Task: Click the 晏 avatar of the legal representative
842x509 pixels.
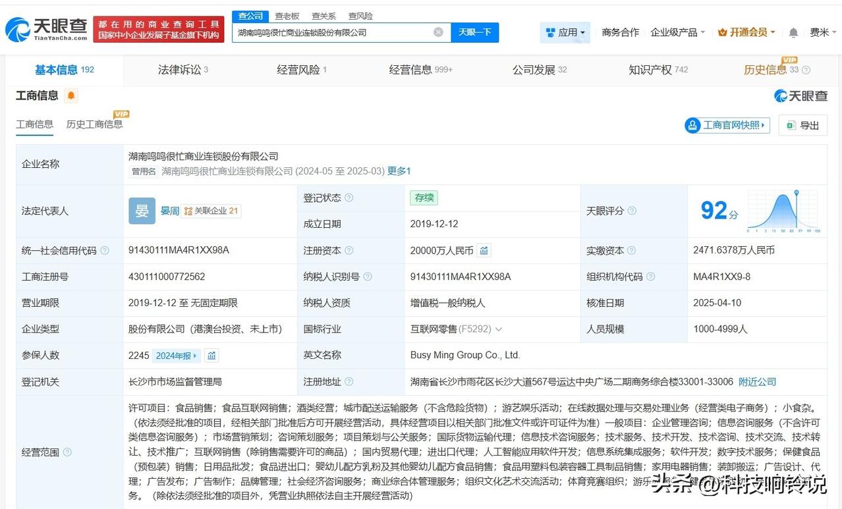Action: coord(141,211)
